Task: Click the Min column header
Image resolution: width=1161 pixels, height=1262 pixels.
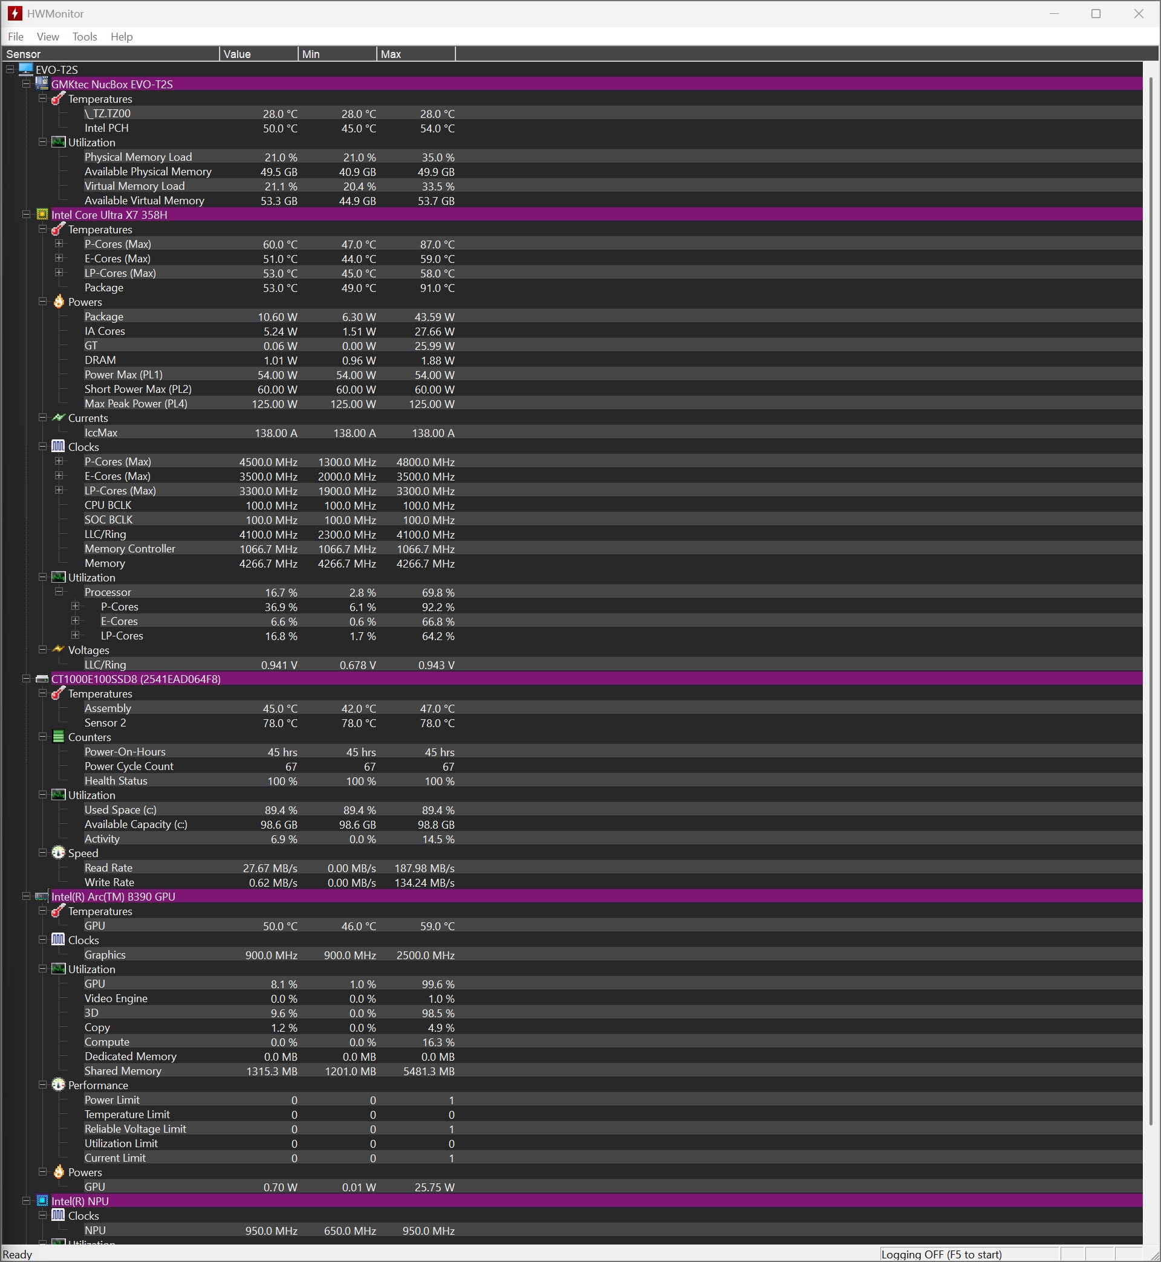Action: click(x=337, y=54)
